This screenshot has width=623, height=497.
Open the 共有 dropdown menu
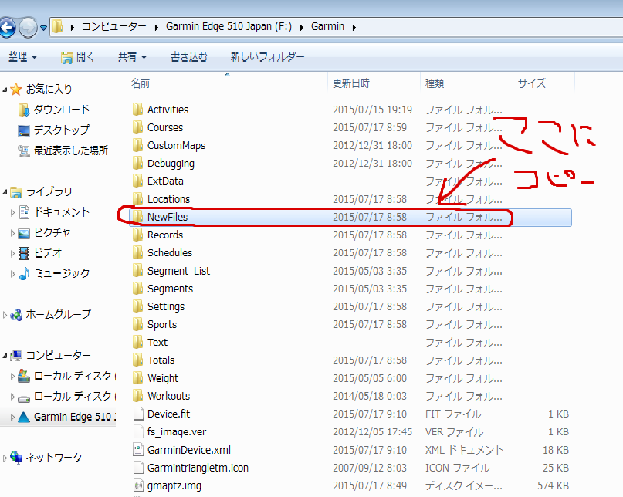click(132, 57)
